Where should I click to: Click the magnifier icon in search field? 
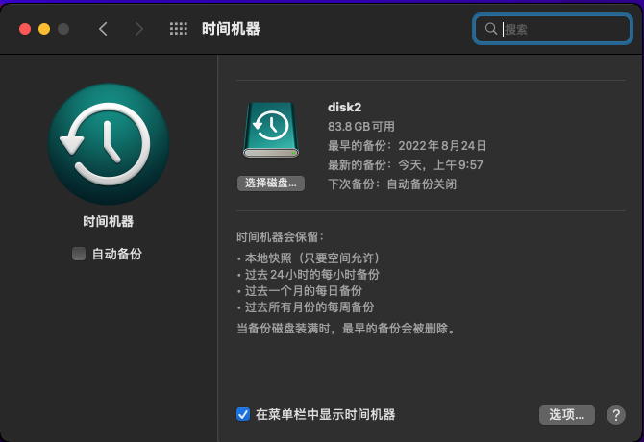click(x=490, y=29)
